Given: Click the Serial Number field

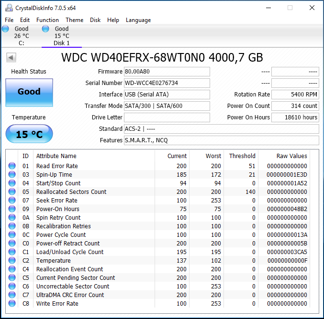Looking at the screenshot, I should point(167,83).
